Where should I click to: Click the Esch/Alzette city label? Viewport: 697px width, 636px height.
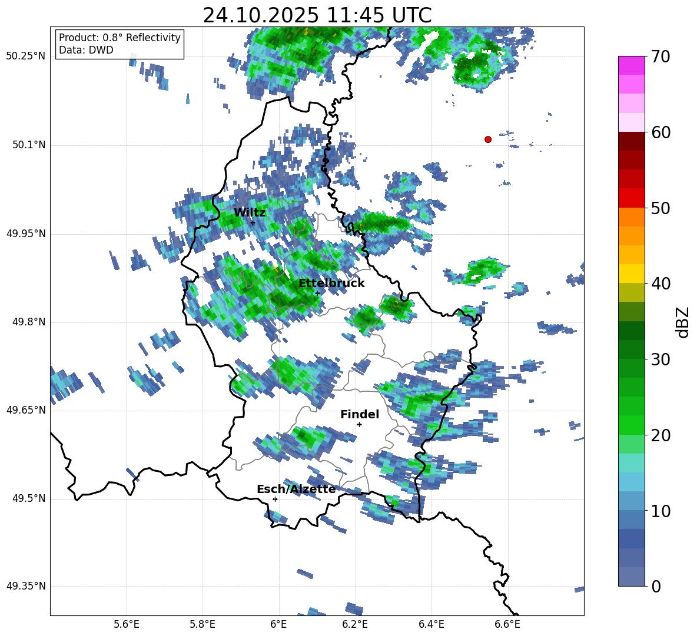pos(296,490)
